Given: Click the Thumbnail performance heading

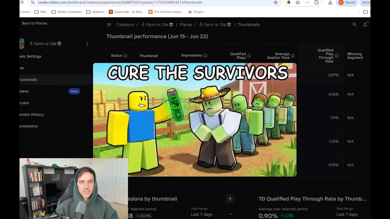Looking at the screenshot, I should click(157, 36).
